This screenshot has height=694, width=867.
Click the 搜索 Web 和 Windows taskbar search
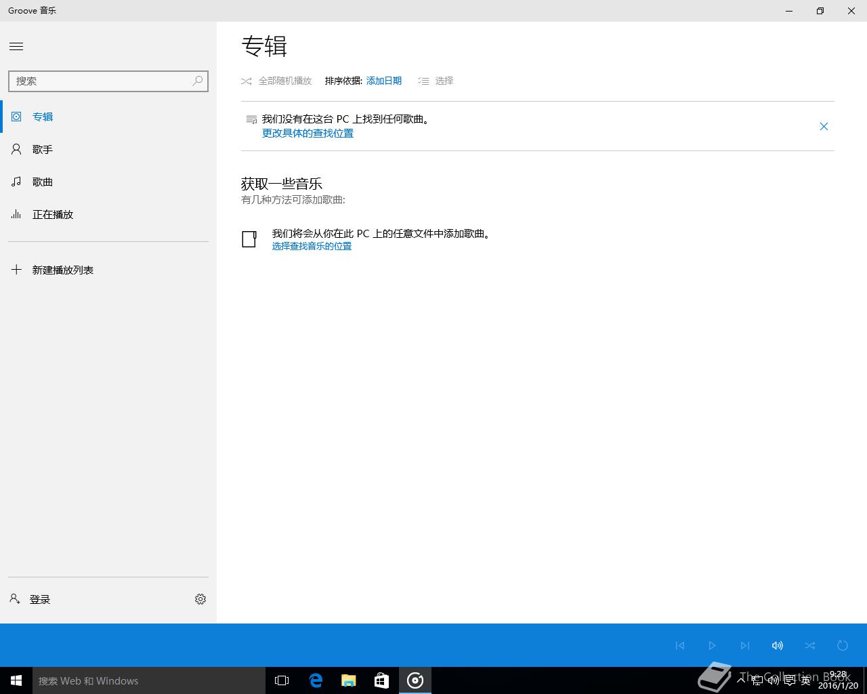click(x=149, y=680)
